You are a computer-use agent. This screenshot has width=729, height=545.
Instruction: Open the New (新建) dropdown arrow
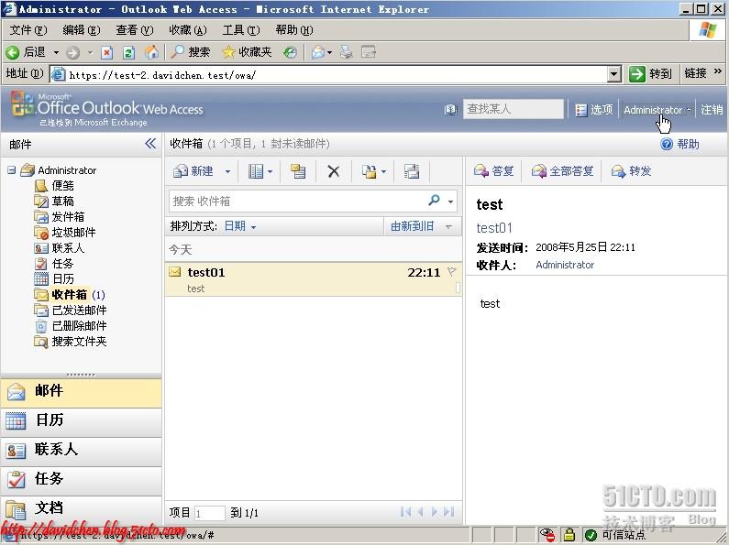227,171
